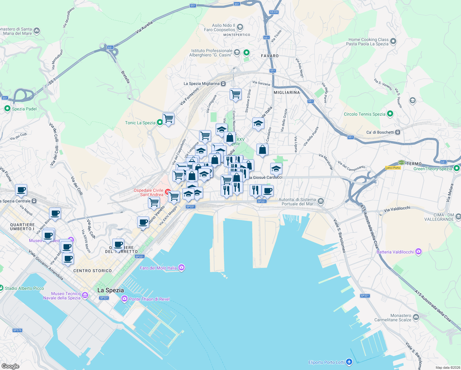
Task: Click the yellow Lerici-Porto road sign
Action: point(393,168)
